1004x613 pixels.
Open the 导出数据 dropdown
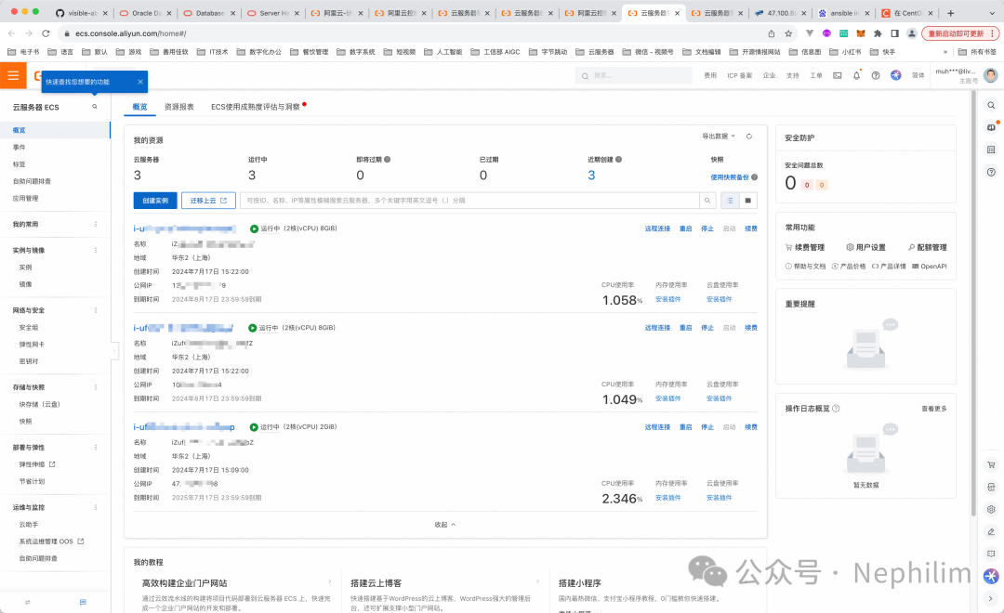[719, 137]
